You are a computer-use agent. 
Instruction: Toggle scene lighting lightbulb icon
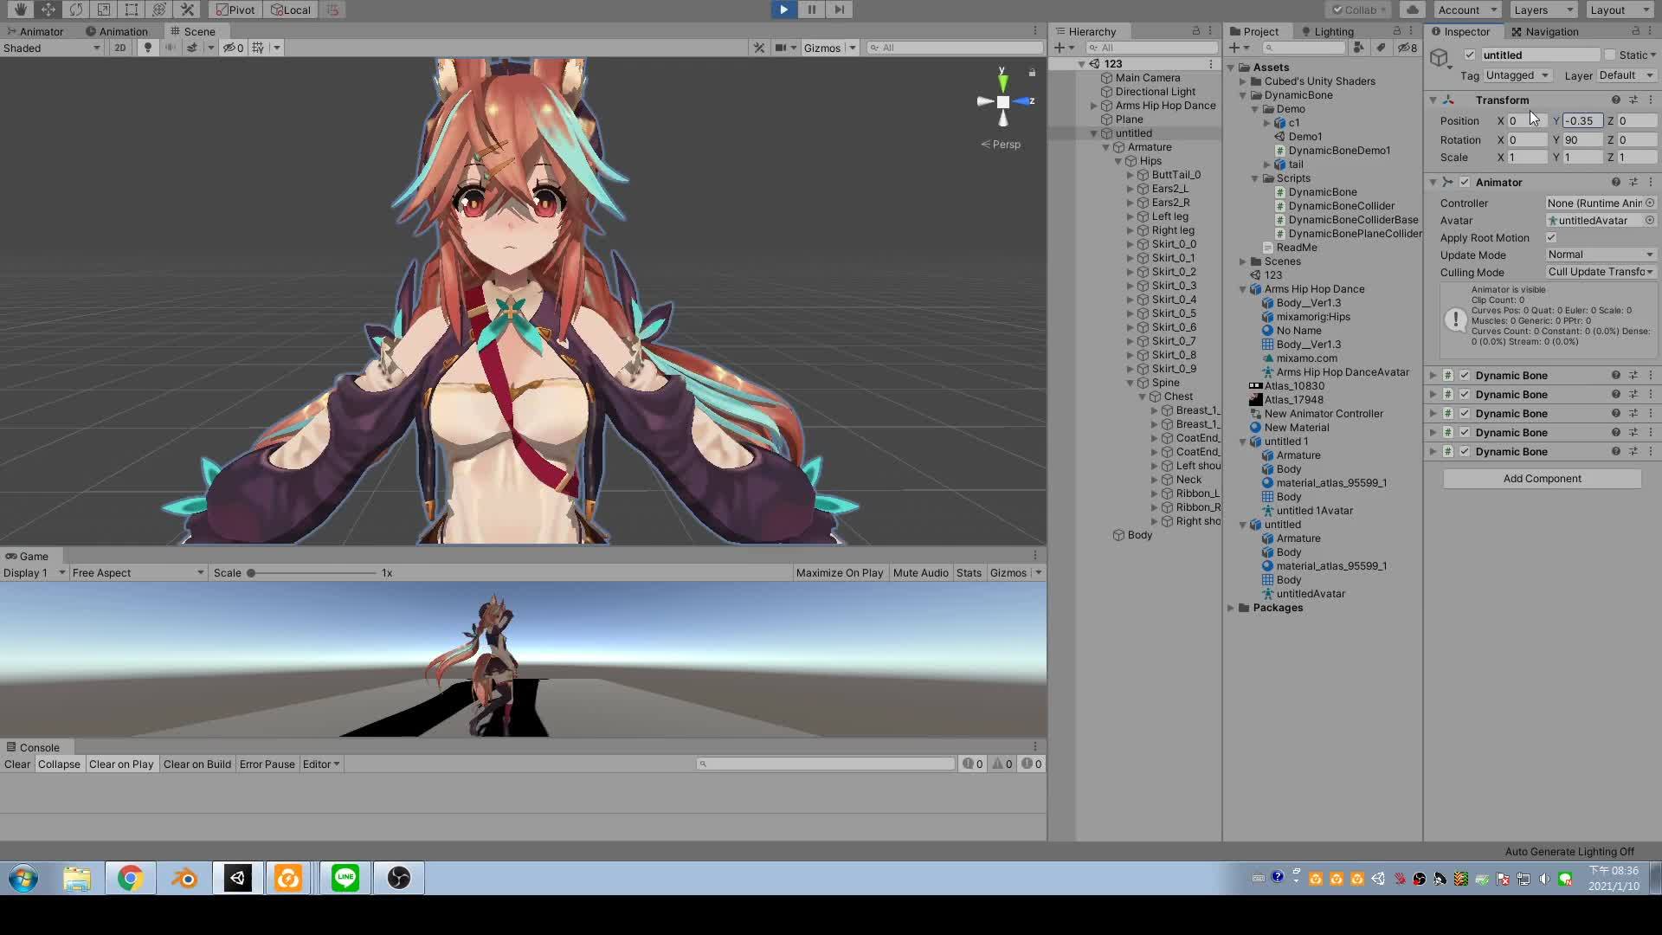[148, 48]
